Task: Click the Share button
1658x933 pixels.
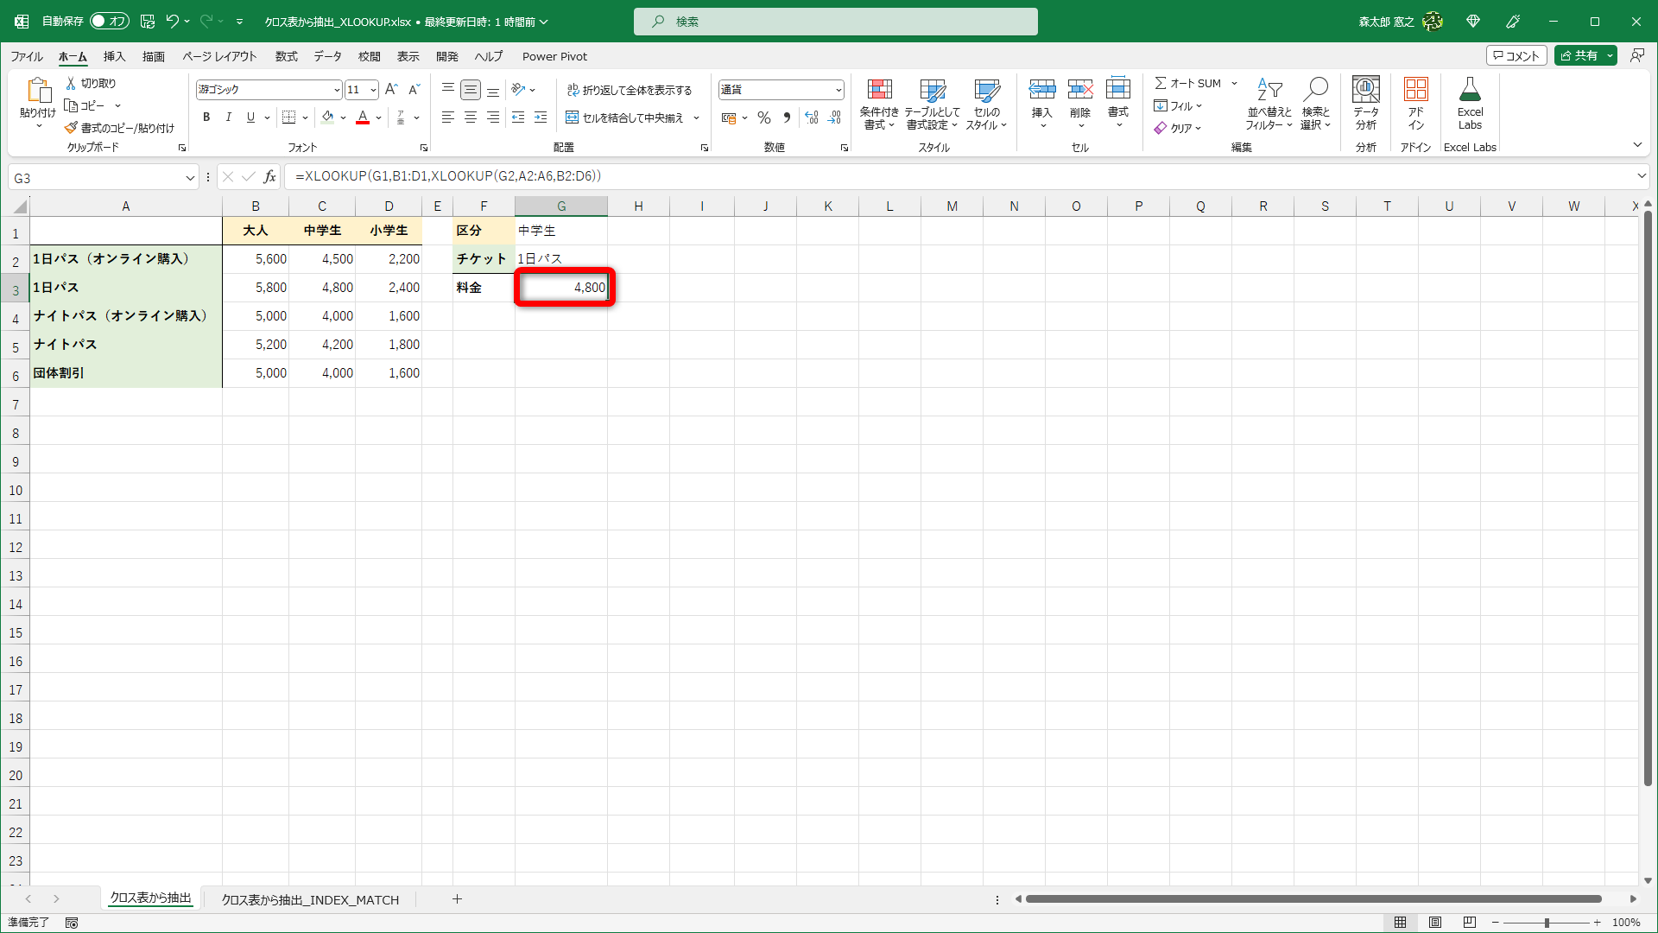Action: [1579, 55]
